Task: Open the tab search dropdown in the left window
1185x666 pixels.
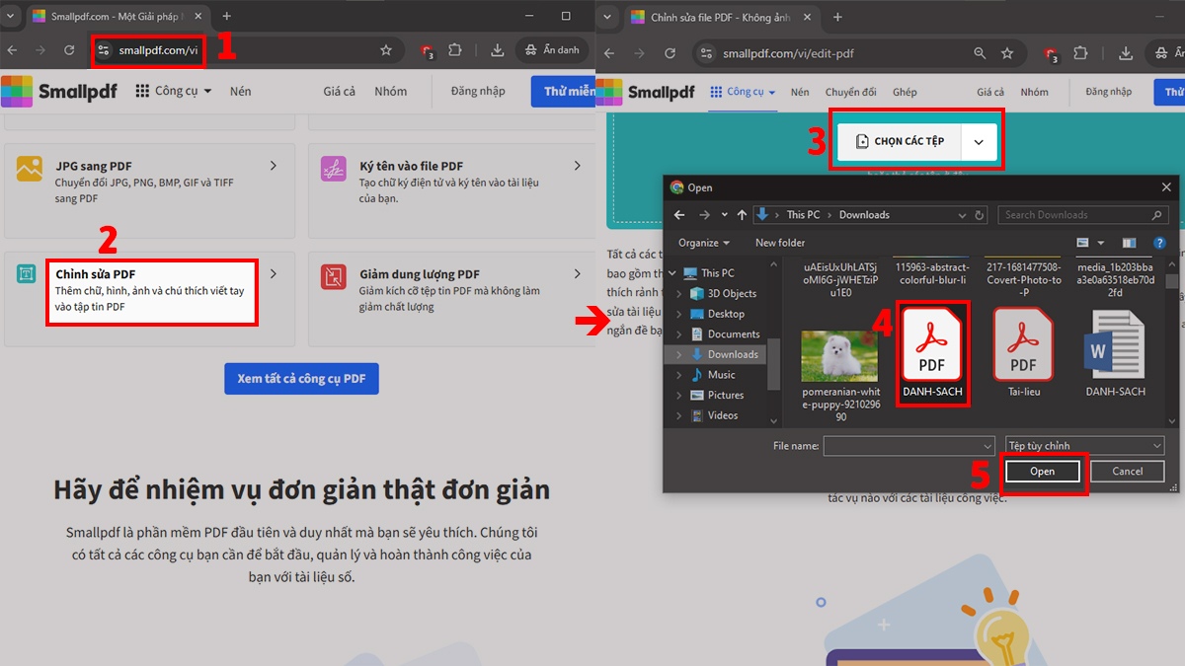Action: (12, 17)
